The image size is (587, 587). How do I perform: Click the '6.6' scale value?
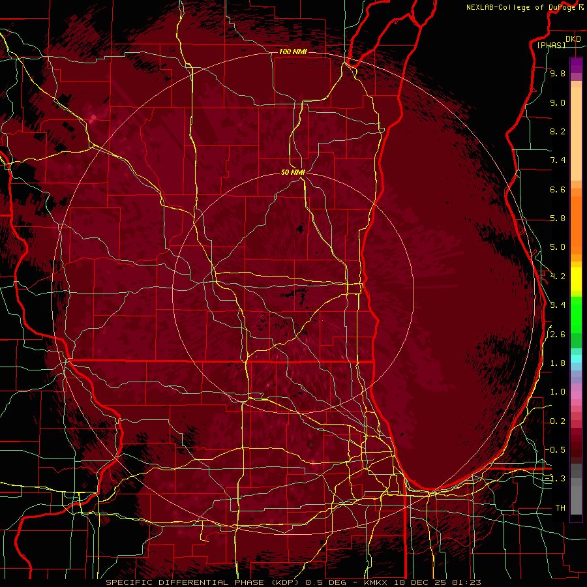click(x=558, y=189)
